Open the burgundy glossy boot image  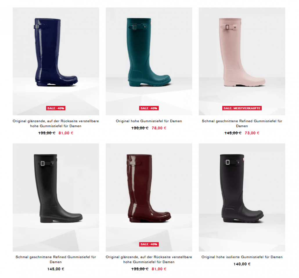coord(149,197)
